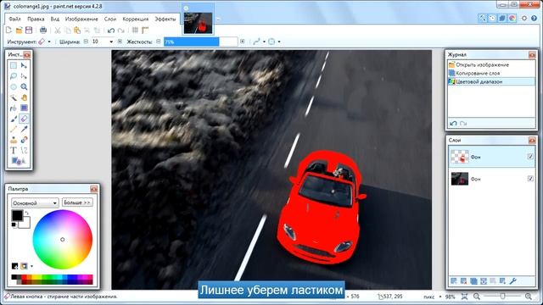Toggle the History window button at top right
Viewport: 543px width, 305px height.
[x=492, y=18]
